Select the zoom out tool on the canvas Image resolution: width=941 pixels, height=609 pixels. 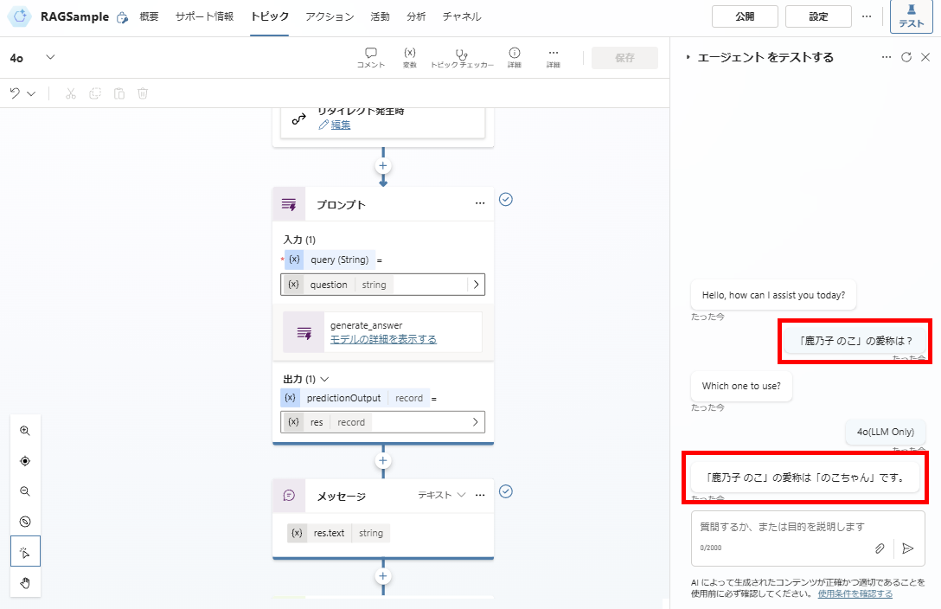pos(25,490)
